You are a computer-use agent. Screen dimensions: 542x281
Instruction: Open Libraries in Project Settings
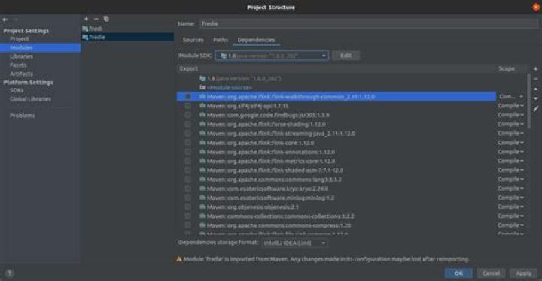click(21, 56)
